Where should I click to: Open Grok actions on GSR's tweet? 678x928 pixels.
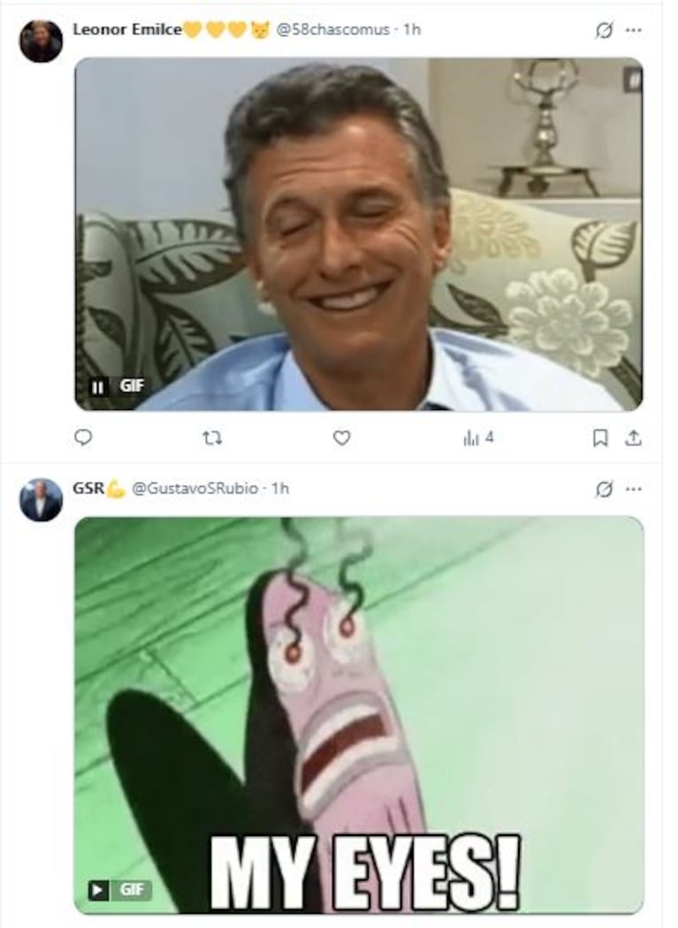click(603, 487)
